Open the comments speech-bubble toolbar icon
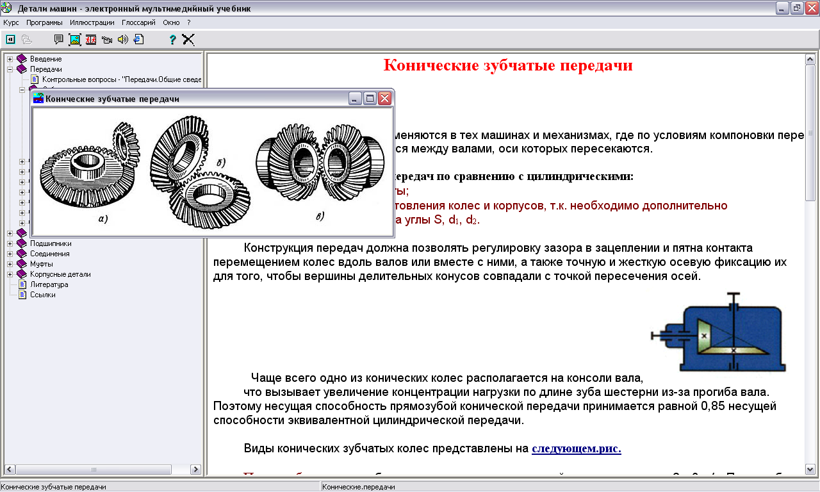820x492 pixels. (58, 39)
